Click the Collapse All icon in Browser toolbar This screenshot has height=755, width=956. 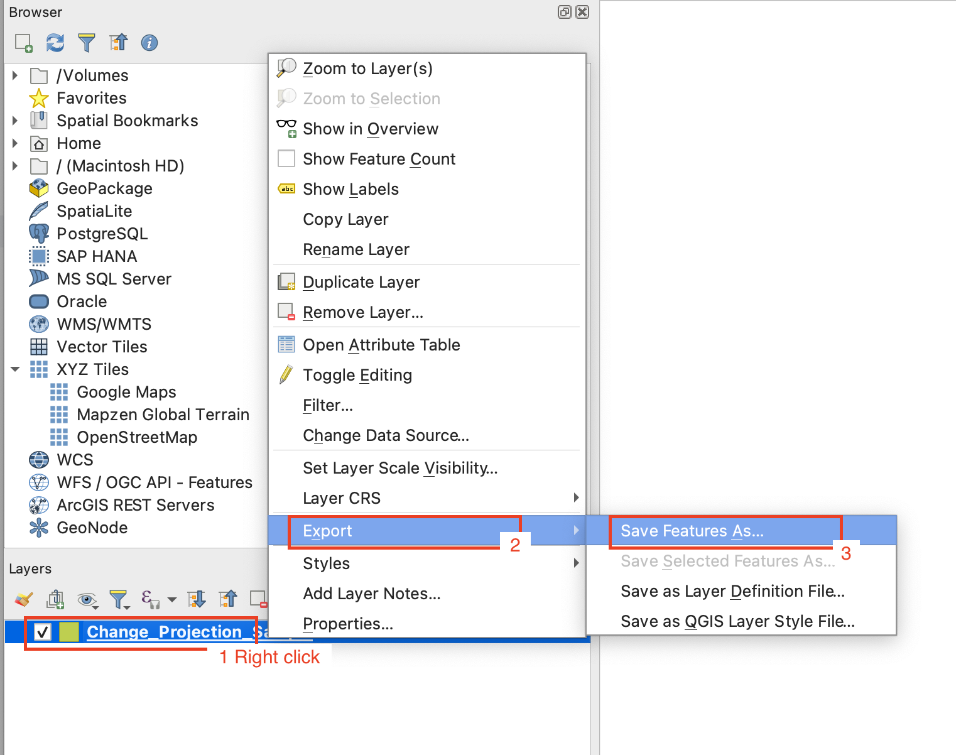tap(118, 43)
